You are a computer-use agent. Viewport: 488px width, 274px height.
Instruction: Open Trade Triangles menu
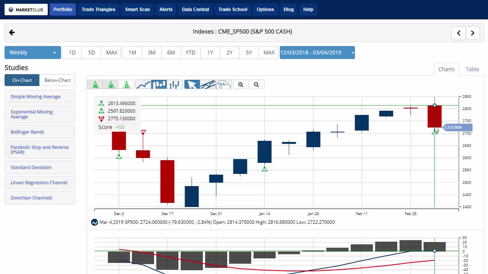(x=98, y=10)
